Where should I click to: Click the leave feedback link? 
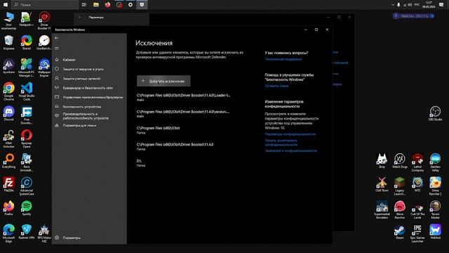(276, 86)
